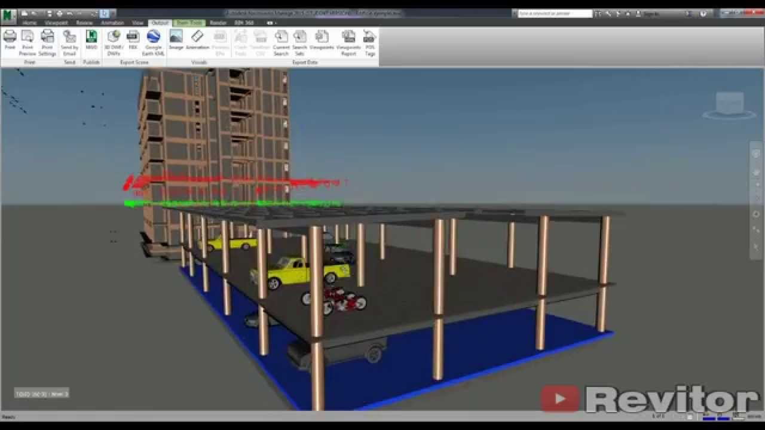Switch to the Review tab

84,23
